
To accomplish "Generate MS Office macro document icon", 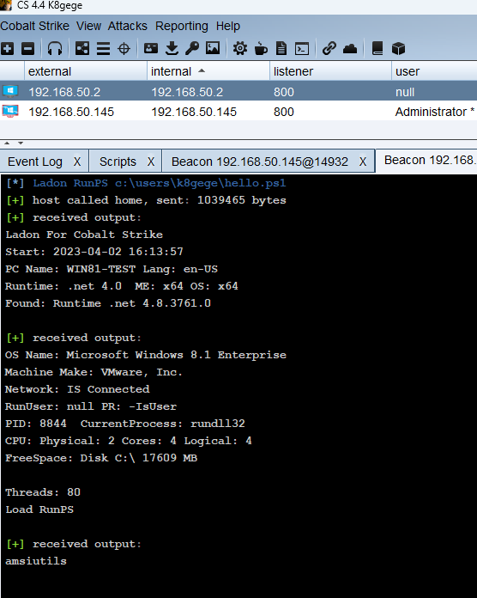I will 281,48.
